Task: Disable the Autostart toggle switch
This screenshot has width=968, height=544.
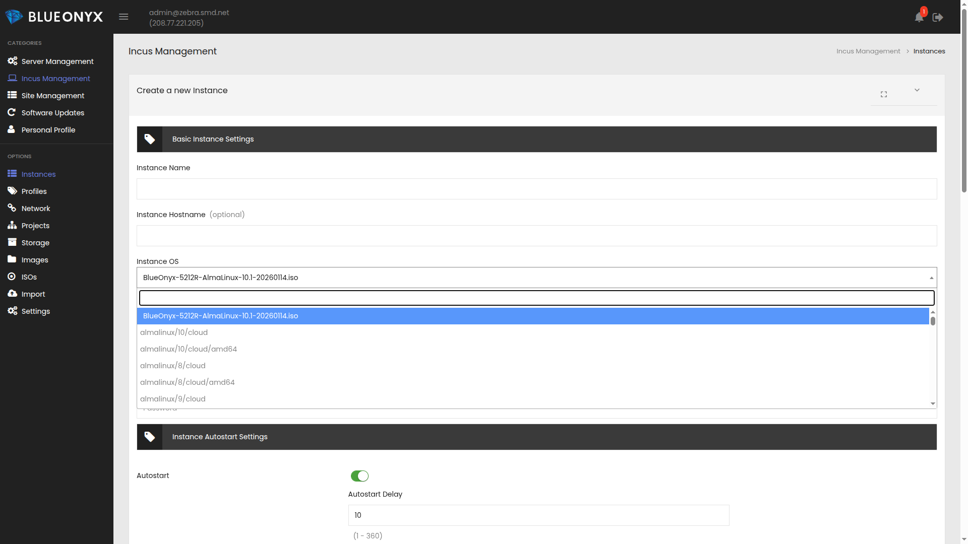Action: [359, 476]
